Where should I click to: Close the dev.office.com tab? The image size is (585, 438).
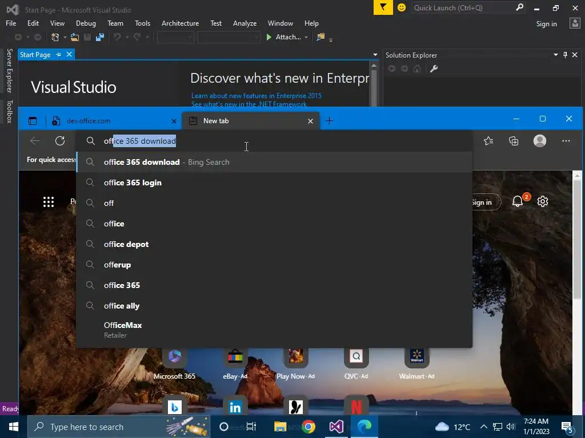[174, 121]
